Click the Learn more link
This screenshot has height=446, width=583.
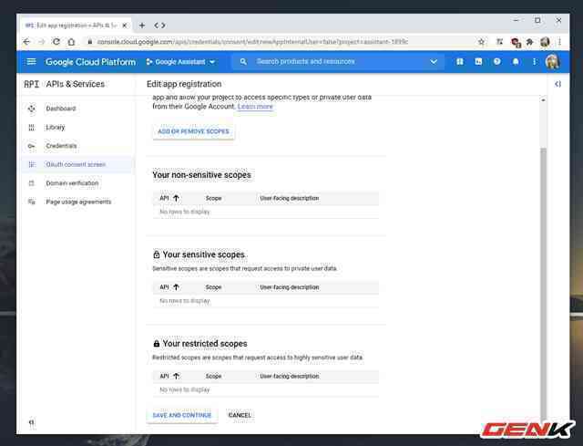(x=255, y=107)
